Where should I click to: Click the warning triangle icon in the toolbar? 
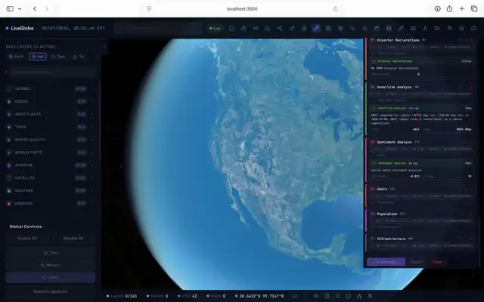click(x=425, y=29)
